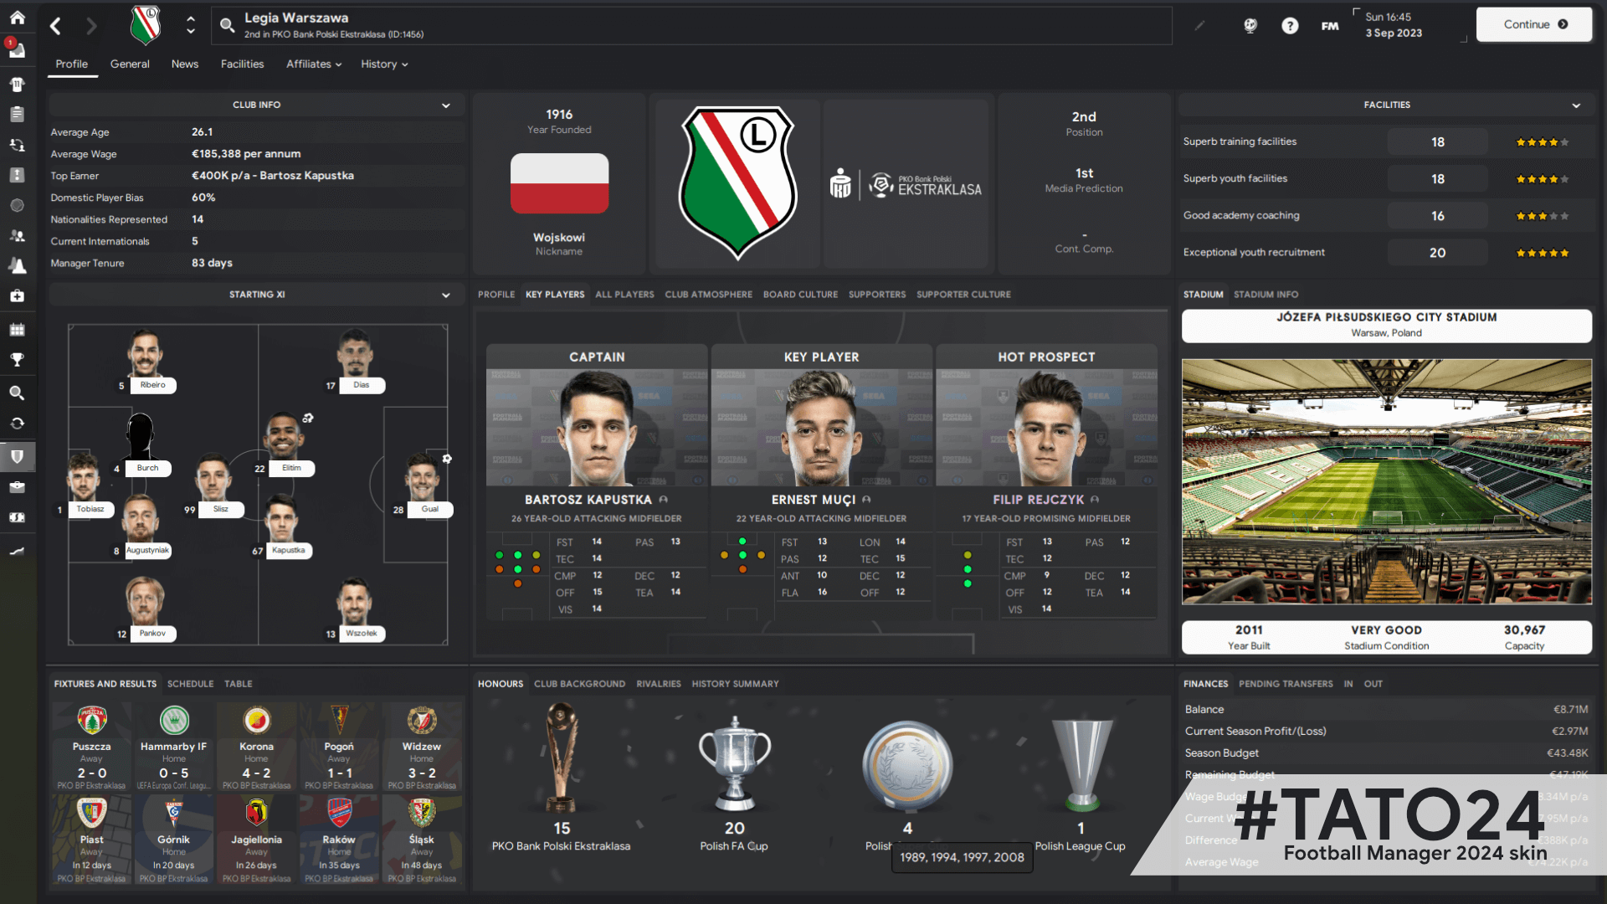The width and height of the screenshot is (1607, 904).
Task: Switch to the Club Atmosphere tab
Action: 708,295
